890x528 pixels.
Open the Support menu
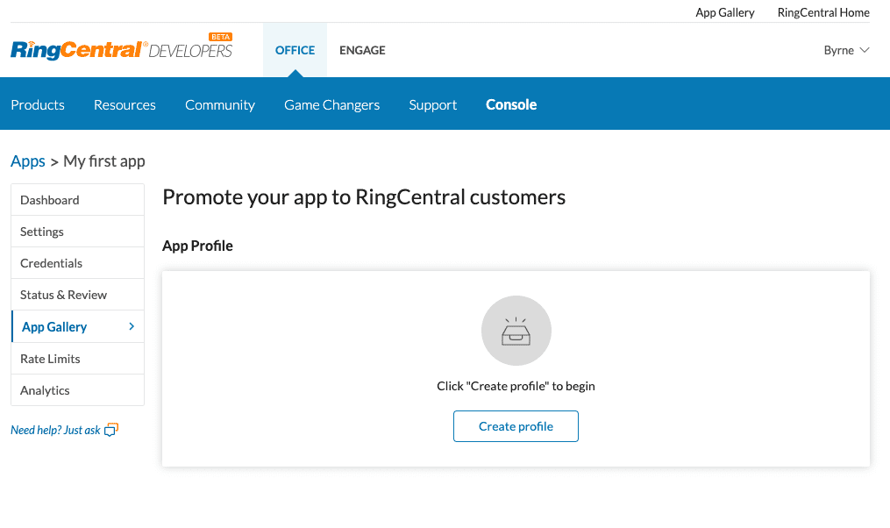point(432,104)
